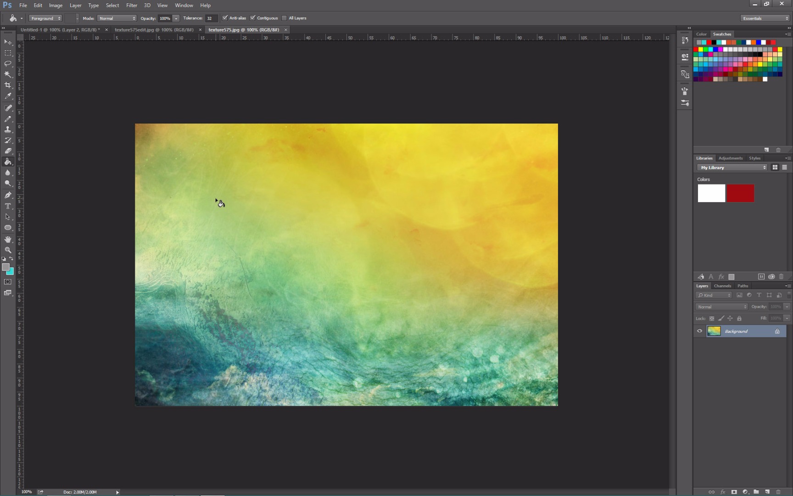
Task: Toggle the Contiguous checkbox
Action: tap(252, 18)
